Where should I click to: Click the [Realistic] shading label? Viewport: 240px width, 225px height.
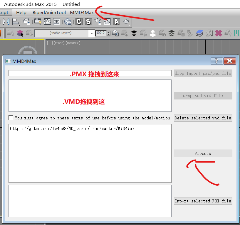coord(73,43)
